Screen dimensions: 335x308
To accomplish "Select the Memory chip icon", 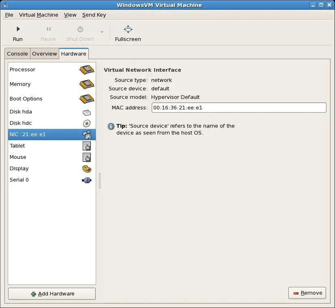I will click(x=86, y=84).
